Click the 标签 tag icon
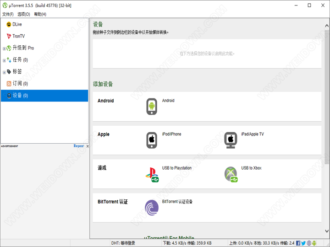Image resolution: width=330 pixels, height=247 pixels. tap(9, 72)
